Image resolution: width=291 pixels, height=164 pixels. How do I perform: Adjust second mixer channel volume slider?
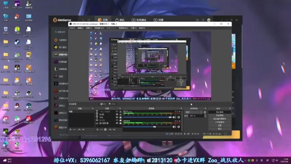pyautogui.click(x=147, y=127)
